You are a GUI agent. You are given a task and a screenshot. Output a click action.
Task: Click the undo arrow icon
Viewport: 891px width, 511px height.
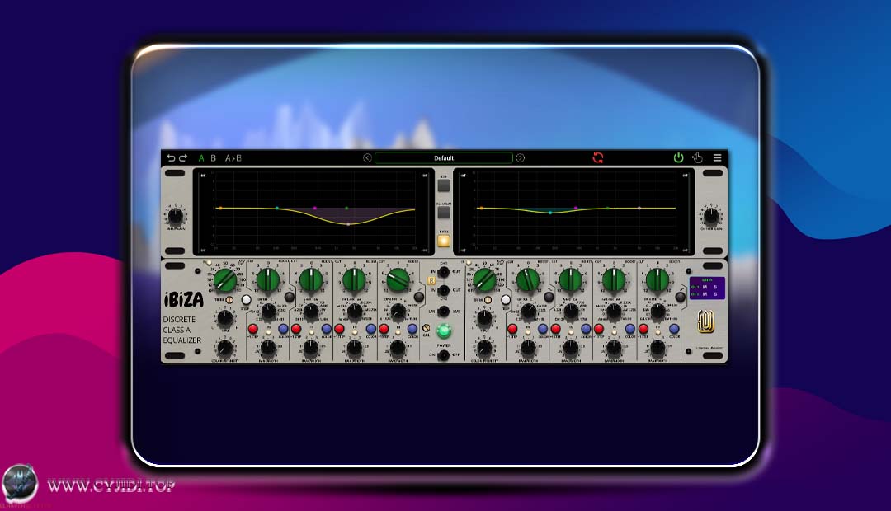(171, 158)
